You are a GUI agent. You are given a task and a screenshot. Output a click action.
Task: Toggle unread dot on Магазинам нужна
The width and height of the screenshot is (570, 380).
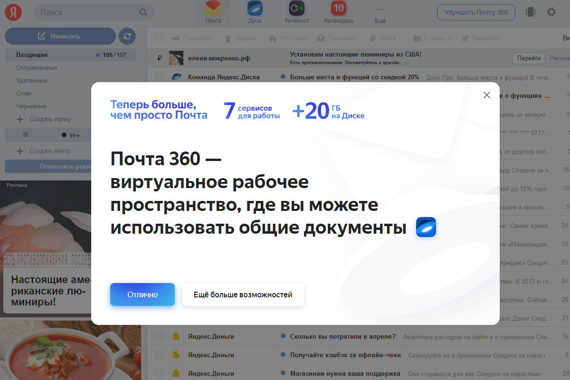283,373
